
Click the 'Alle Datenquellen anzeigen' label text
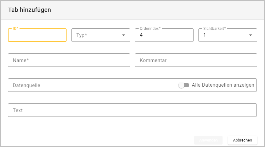pyautogui.click(x=223, y=85)
